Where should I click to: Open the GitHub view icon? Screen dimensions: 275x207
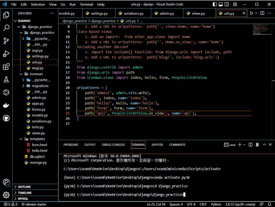[x=6, y=118]
